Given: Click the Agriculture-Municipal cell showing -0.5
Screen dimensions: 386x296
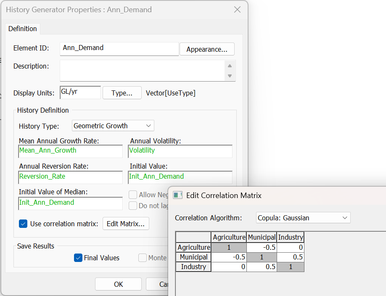Looking at the screenshot, I should pyautogui.click(x=262, y=247).
